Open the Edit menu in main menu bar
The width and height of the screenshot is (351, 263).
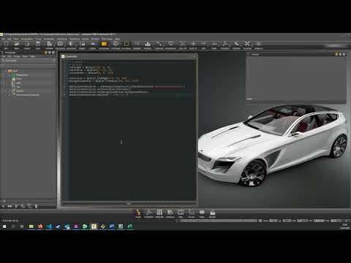tap(10, 39)
